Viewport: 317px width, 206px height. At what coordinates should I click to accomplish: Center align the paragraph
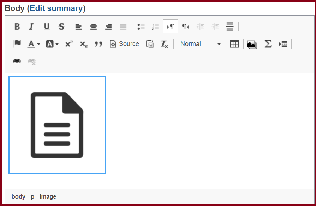[x=93, y=27]
